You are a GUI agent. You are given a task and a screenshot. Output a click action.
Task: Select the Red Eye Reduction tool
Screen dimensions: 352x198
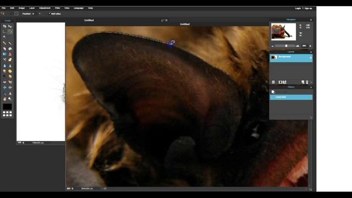[4, 82]
